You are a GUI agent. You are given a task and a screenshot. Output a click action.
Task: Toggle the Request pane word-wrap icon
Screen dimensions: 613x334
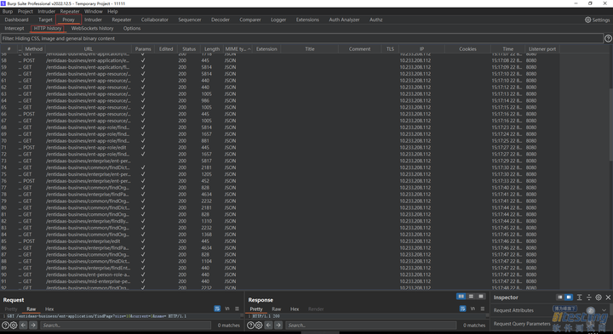(x=217, y=309)
